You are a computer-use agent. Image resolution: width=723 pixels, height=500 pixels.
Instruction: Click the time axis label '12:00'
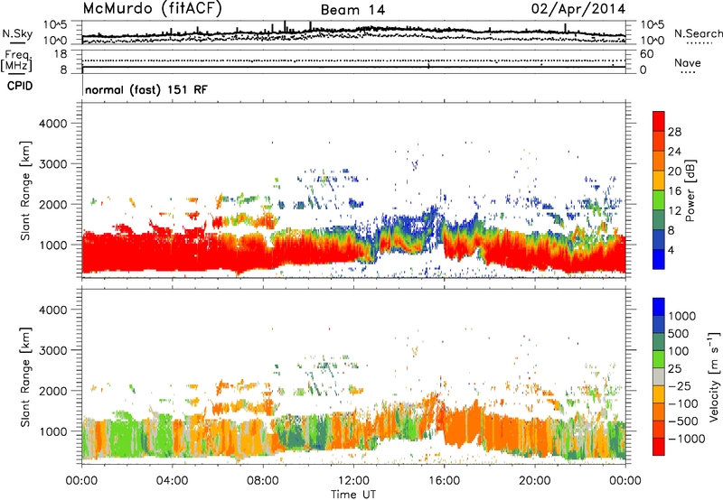coord(353,481)
